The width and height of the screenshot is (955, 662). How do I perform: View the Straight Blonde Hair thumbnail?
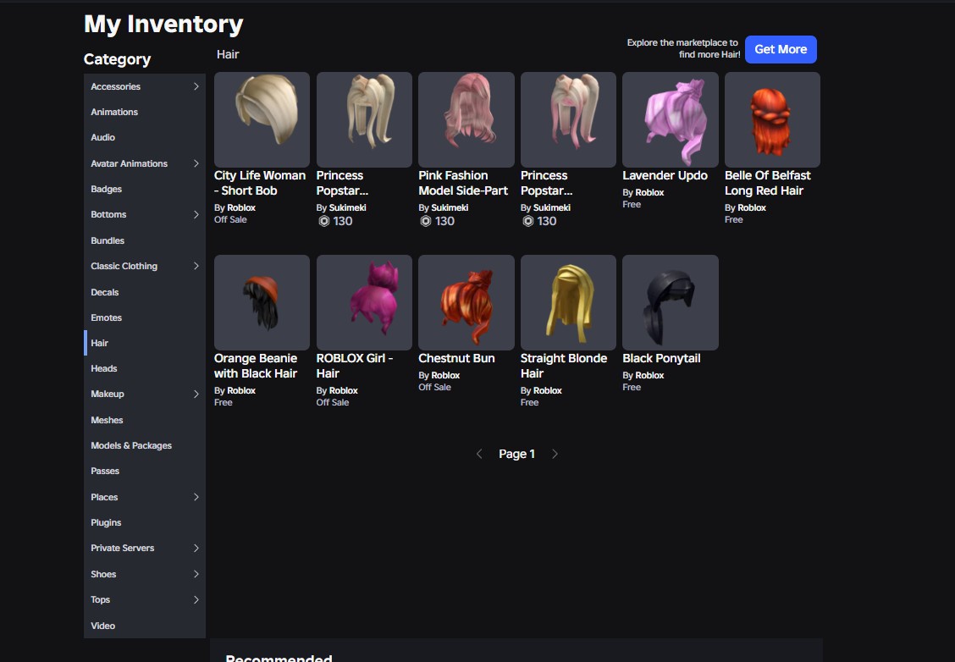[568, 303]
